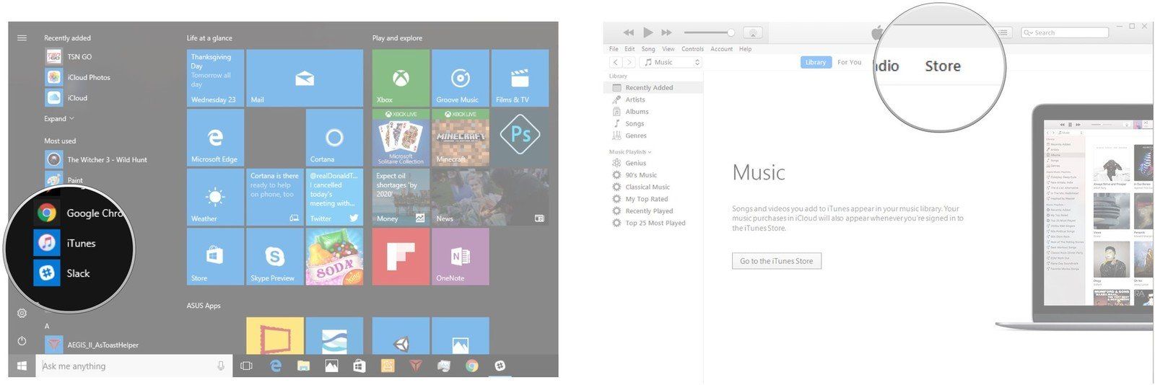Open the Music media picker dropdown
Viewport: 1155px width, 385px height.
click(x=671, y=63)
